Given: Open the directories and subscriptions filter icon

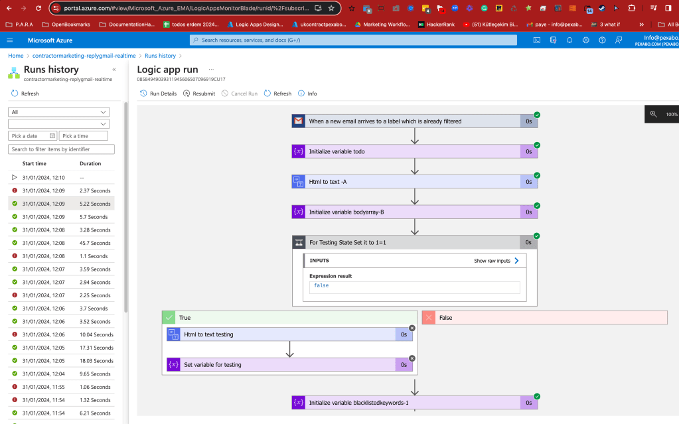Looking at the screenshot, I should pyautogui.click(x=553, y=40).
